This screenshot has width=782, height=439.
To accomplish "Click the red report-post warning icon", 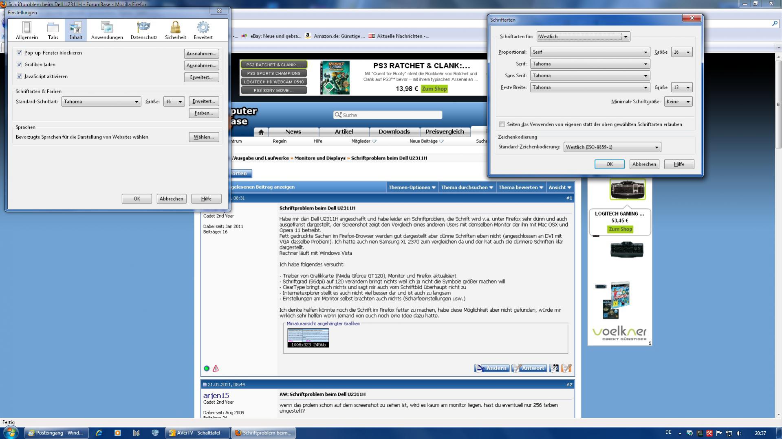I will pyautogui.click(x=216, y=368).
